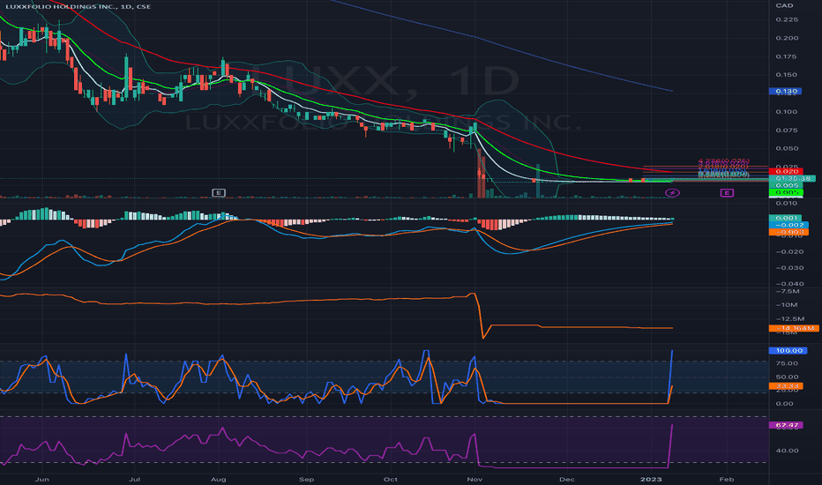The height and width of the screenshot is (485, 822).
Task: Select the blue 0.130 price label
Action: tap(785, 91)
